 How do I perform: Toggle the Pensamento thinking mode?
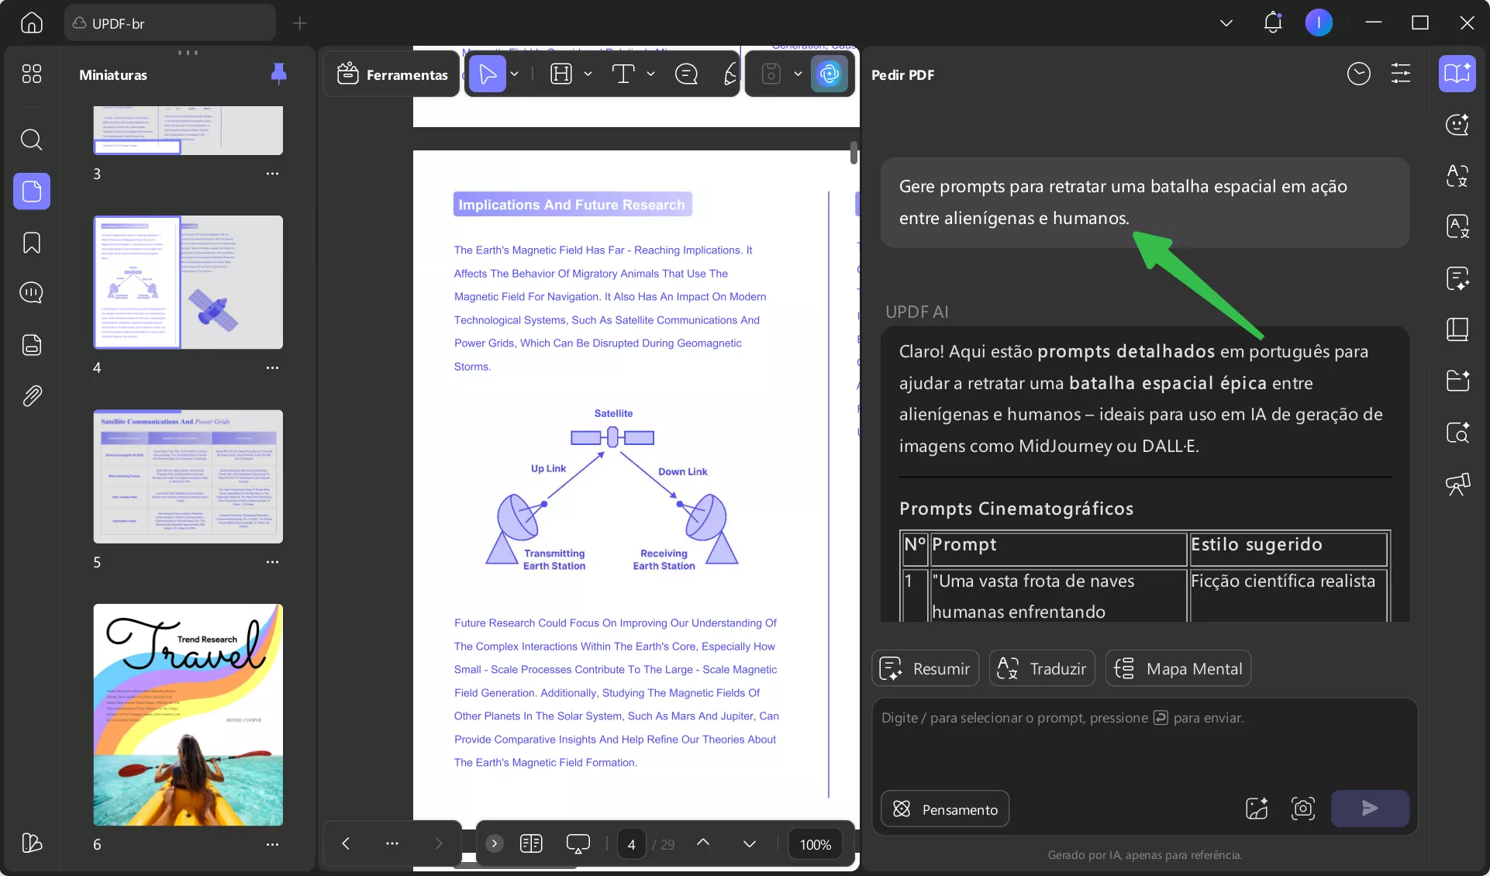pyautogui.click(x=945, y=809)
